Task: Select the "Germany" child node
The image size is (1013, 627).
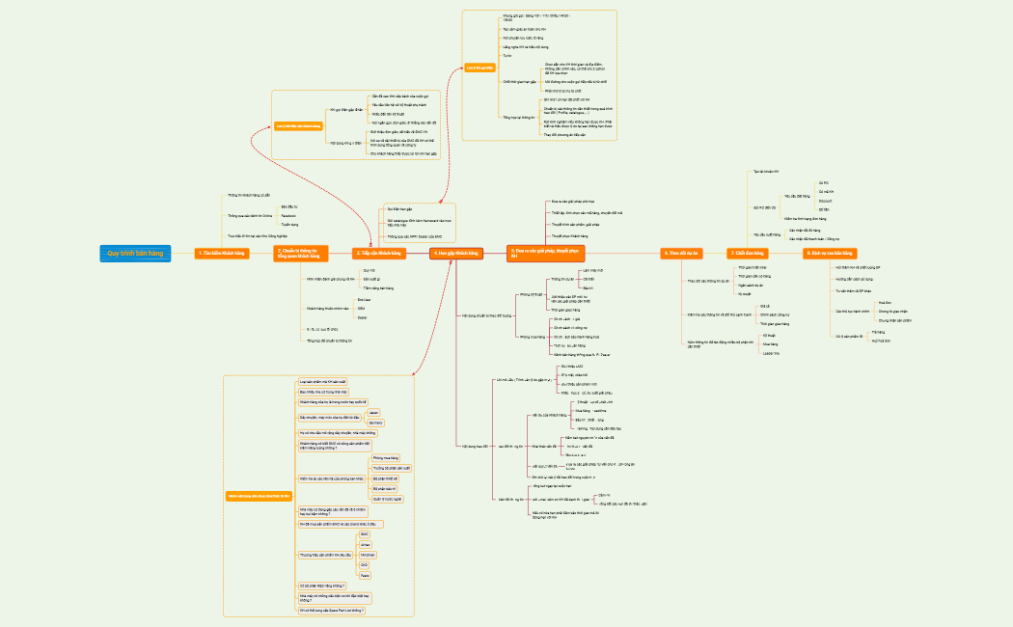Action: click(374, 423)
